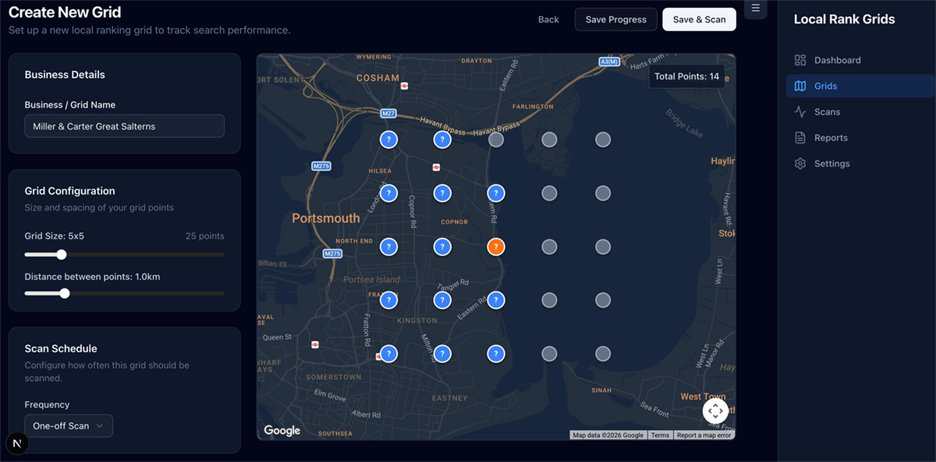Click the FARLINGTON map label
This screenshot has height=462, width=936.
[x=533, y=107]
